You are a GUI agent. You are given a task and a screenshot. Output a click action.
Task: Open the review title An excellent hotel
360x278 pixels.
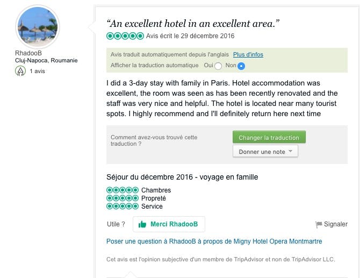tap(193, 24)
